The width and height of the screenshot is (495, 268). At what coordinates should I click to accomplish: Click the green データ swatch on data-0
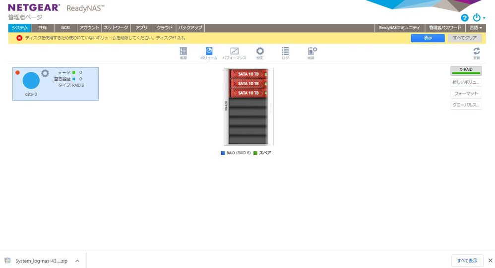pyautogui.click(x=74, y=72)
